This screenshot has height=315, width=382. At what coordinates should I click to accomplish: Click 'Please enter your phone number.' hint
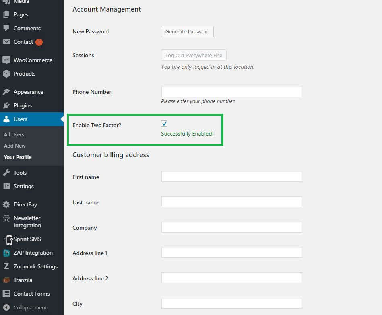tap(198, 101)
